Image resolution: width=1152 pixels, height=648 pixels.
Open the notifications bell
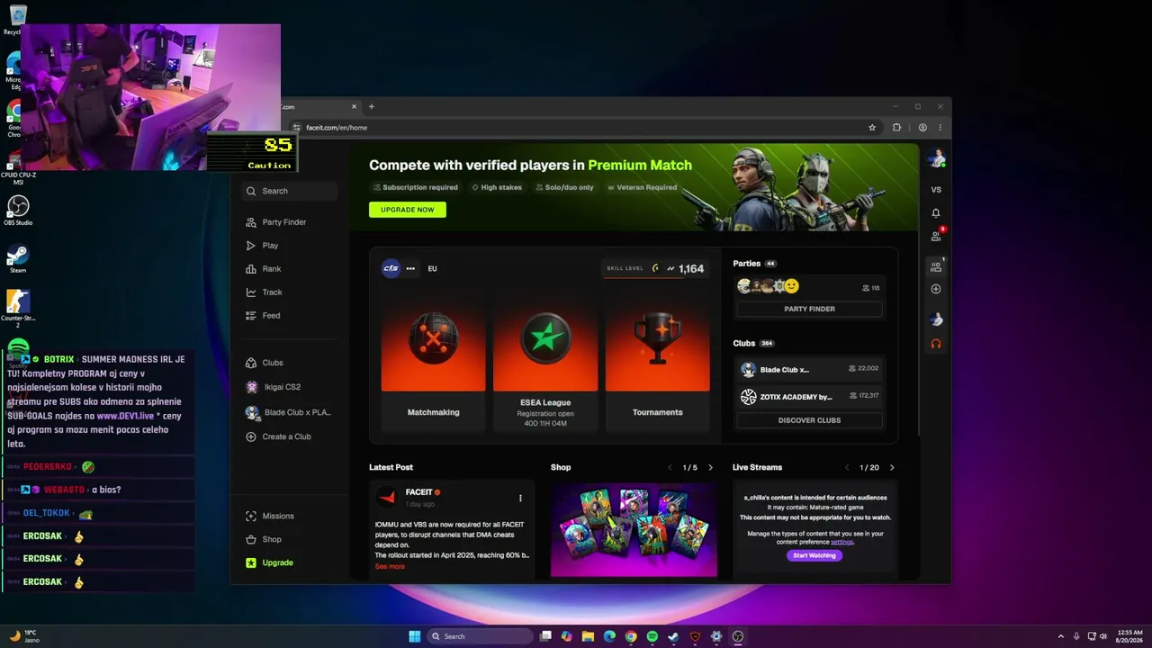936,212
